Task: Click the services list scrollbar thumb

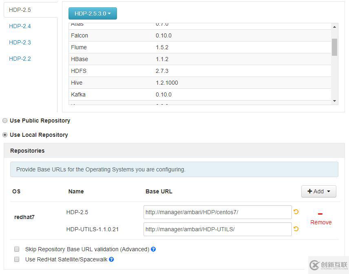Action: coord(334,47)
